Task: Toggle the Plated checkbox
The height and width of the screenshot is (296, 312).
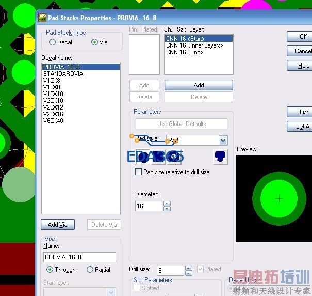Action: [x=200, y=269]
